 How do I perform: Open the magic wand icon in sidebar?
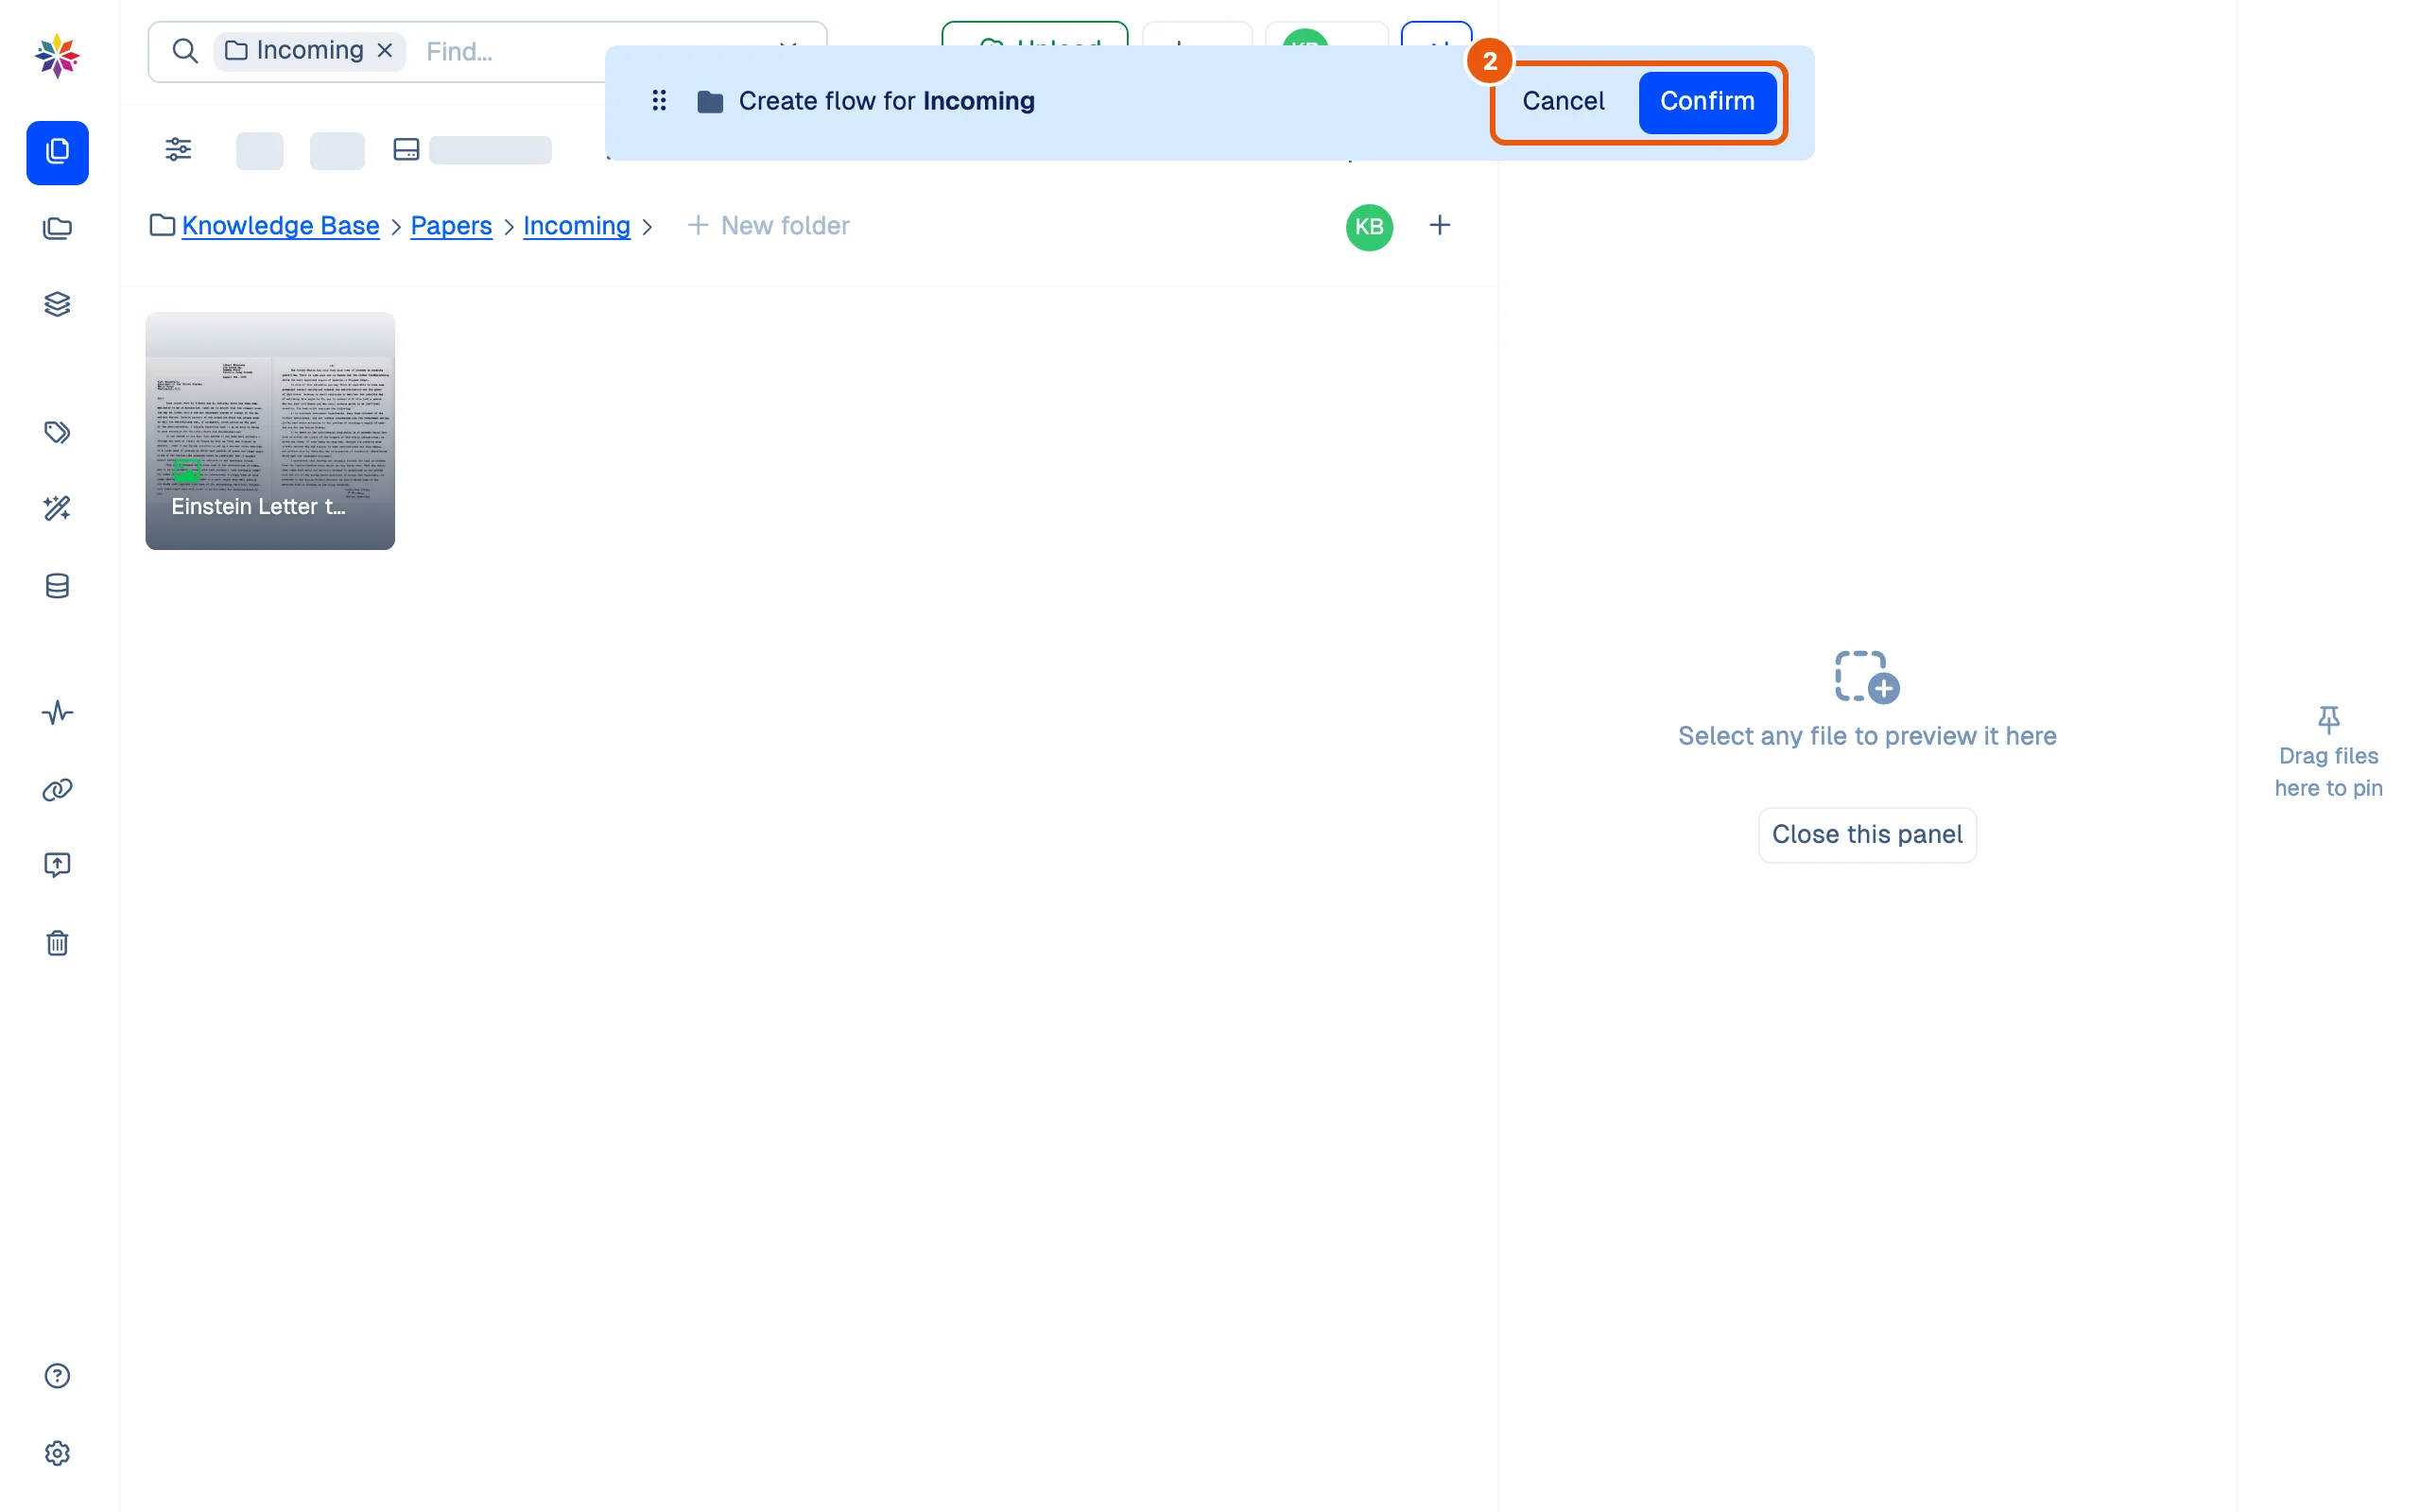click(x=57, y=508)
